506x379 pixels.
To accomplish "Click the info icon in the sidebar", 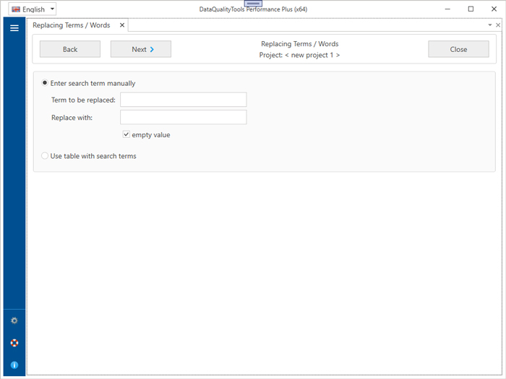I will 14,365.
